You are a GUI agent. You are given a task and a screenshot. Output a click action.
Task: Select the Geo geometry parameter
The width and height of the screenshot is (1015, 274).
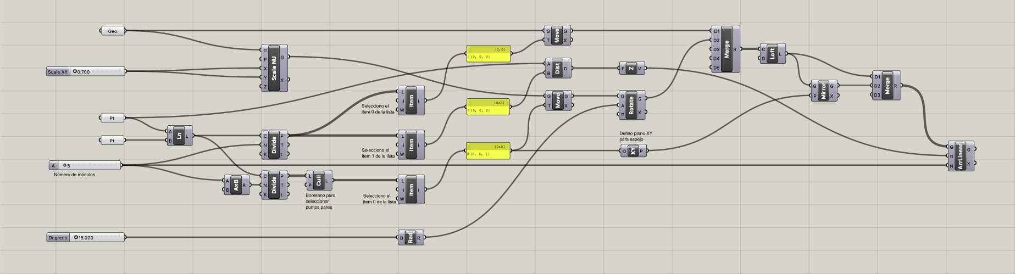coord(113,31)
